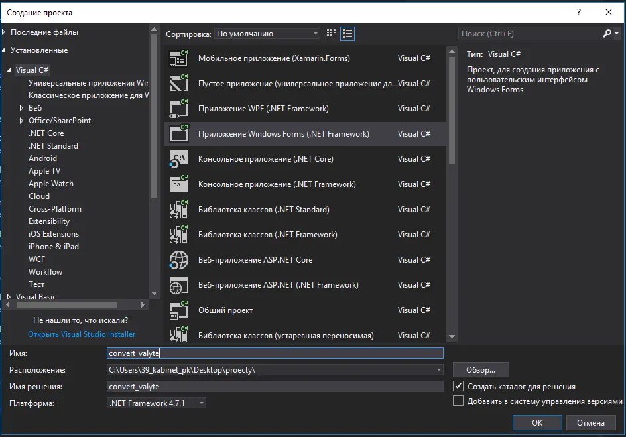Image resolution: width=626 pixels, height=437 pixels.
Task: Select Android category in tree
Action: coord(42,158)
